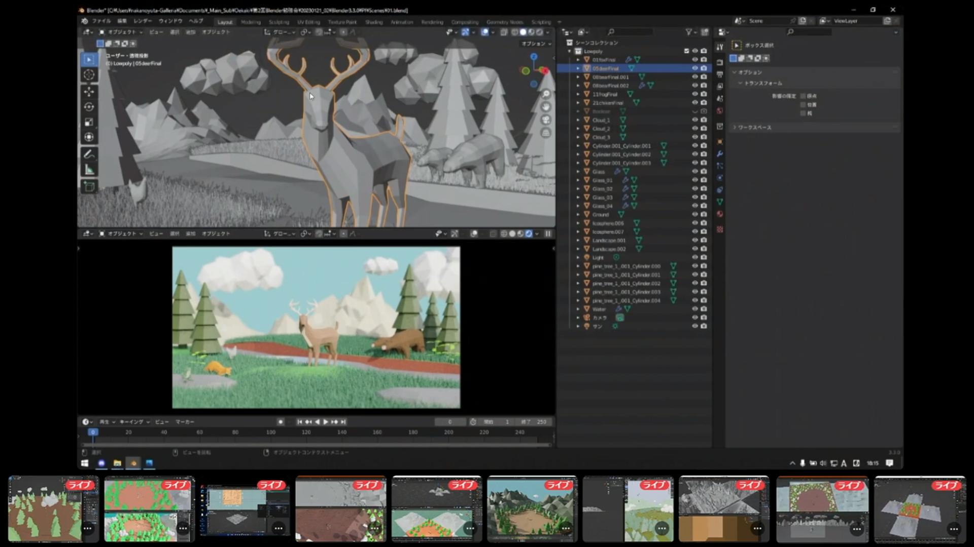Toggle eye visibility for Ground object

click(x=695, y=215)
